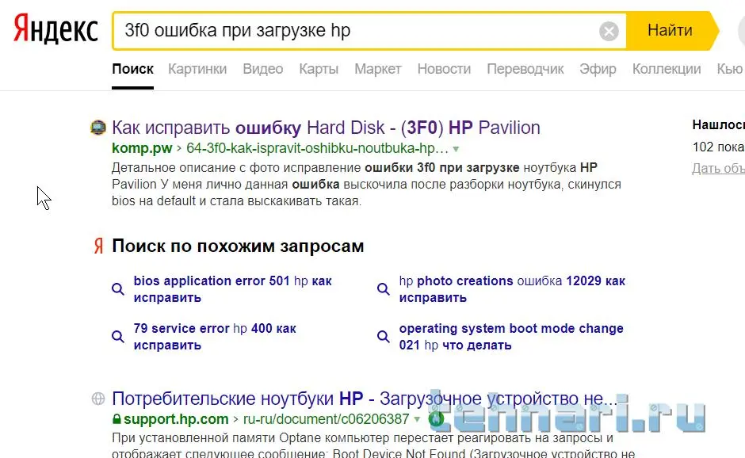Switch to the Видео tab
Viewport: 745px width, 458px height.
click(263, 70)
